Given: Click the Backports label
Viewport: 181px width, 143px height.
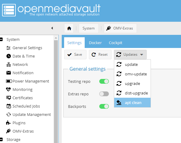Looking at the screenshot, I should click(77, 106).
